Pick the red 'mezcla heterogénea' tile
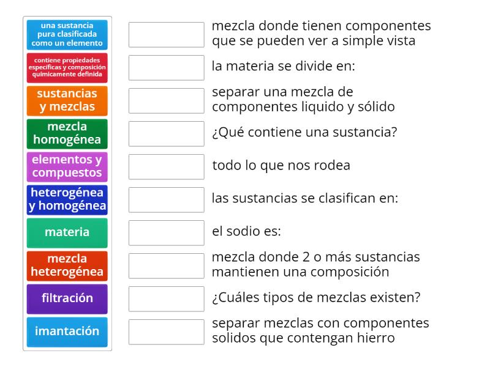Screen dimensions: 490x367 click(67, 266)
